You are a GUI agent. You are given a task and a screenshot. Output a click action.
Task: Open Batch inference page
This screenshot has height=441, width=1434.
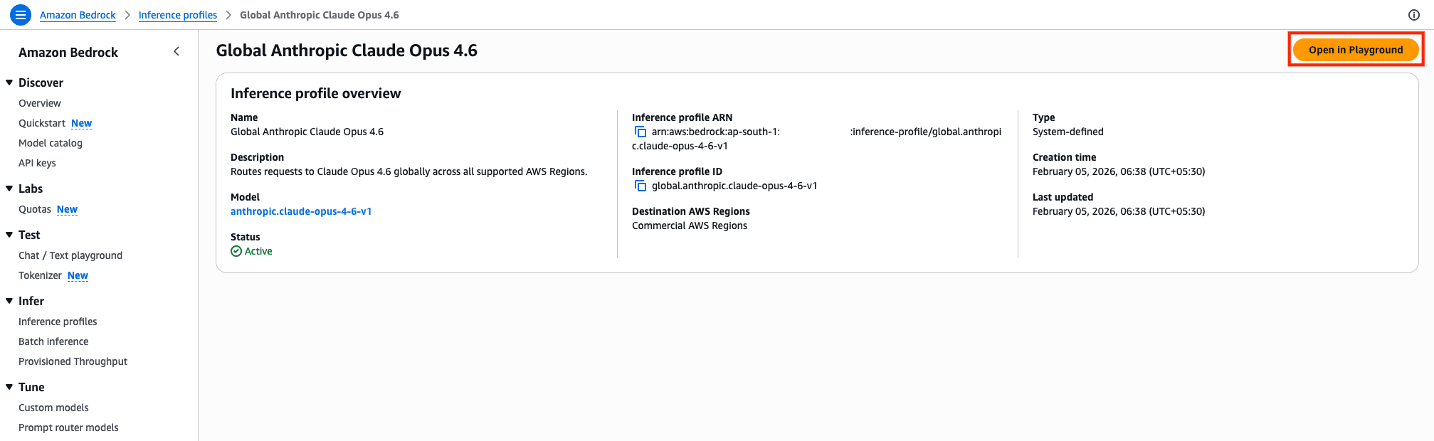point(53,341)
